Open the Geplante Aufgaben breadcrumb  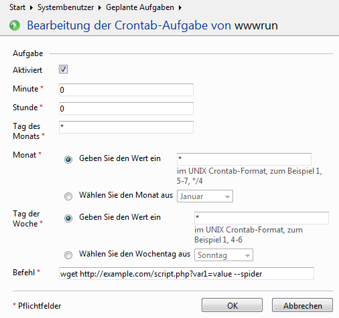(140, 7)
